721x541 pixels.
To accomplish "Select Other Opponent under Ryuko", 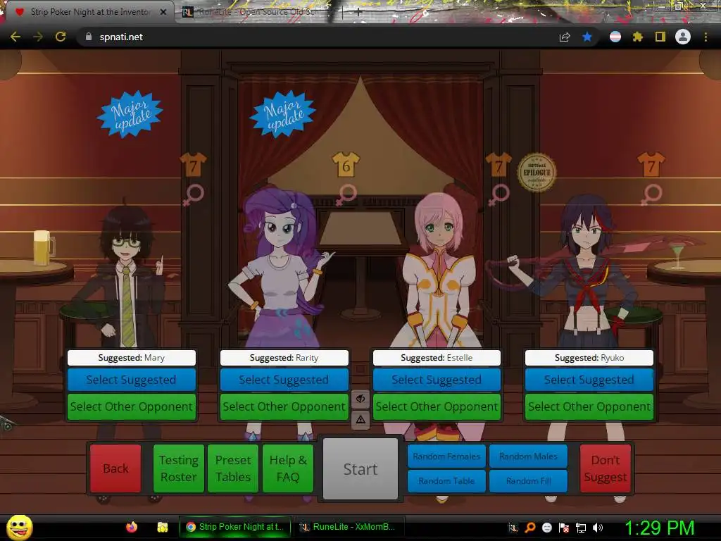I will [589, 406].
